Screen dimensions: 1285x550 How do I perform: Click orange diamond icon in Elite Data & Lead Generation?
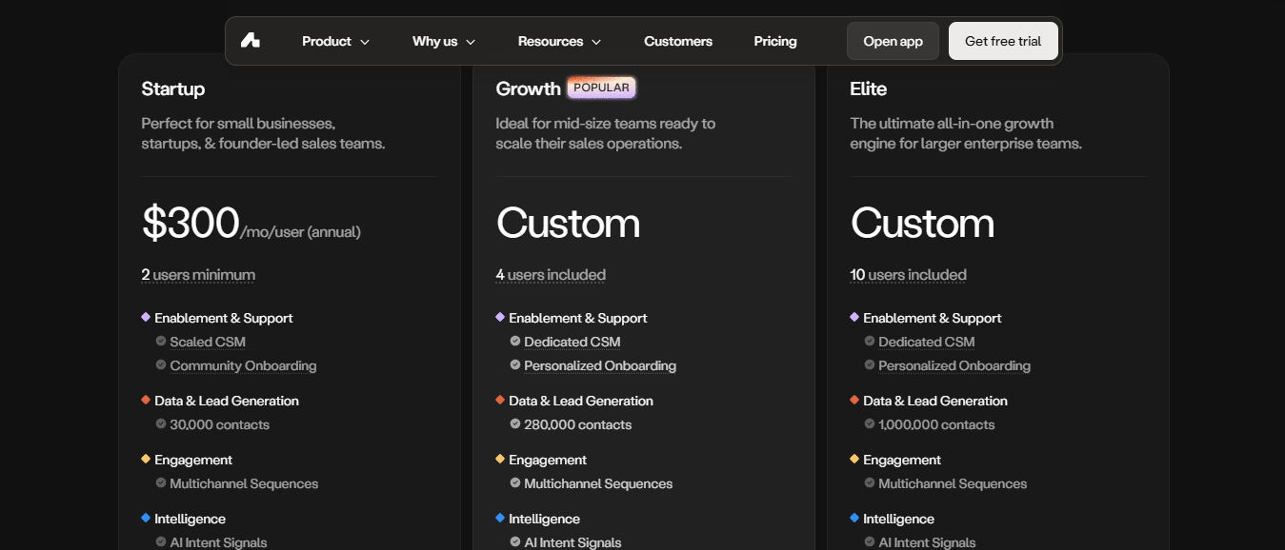854,400
